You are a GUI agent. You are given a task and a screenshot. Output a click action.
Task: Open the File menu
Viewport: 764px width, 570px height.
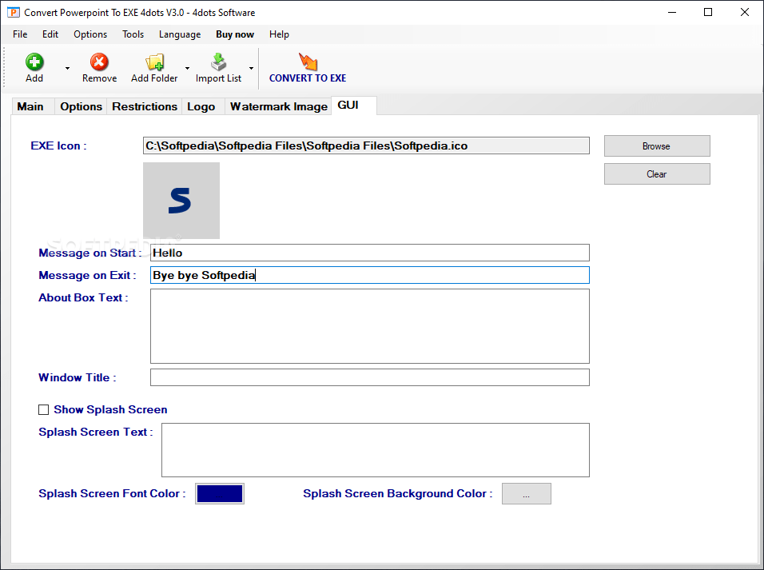[x=20, y=34]
